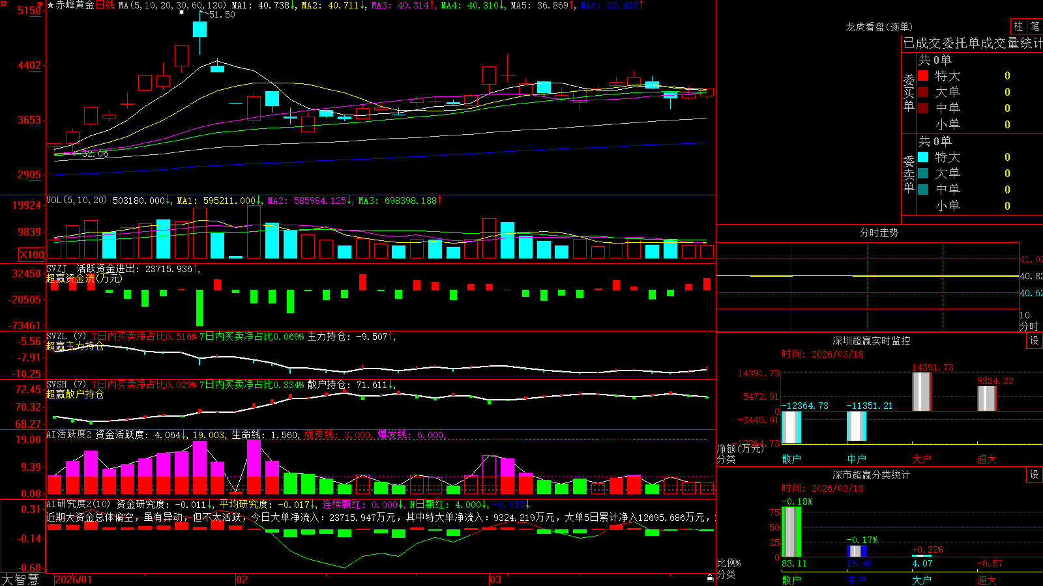Click dark red 大单 swatch under 委买单
Screen dimensions: 1043x586
[923, 92]
